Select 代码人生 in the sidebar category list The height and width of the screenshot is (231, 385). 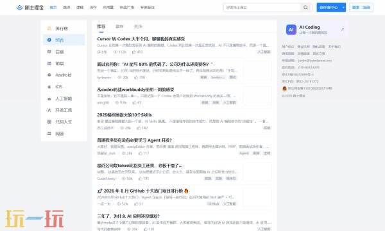[x=64, y=122]
